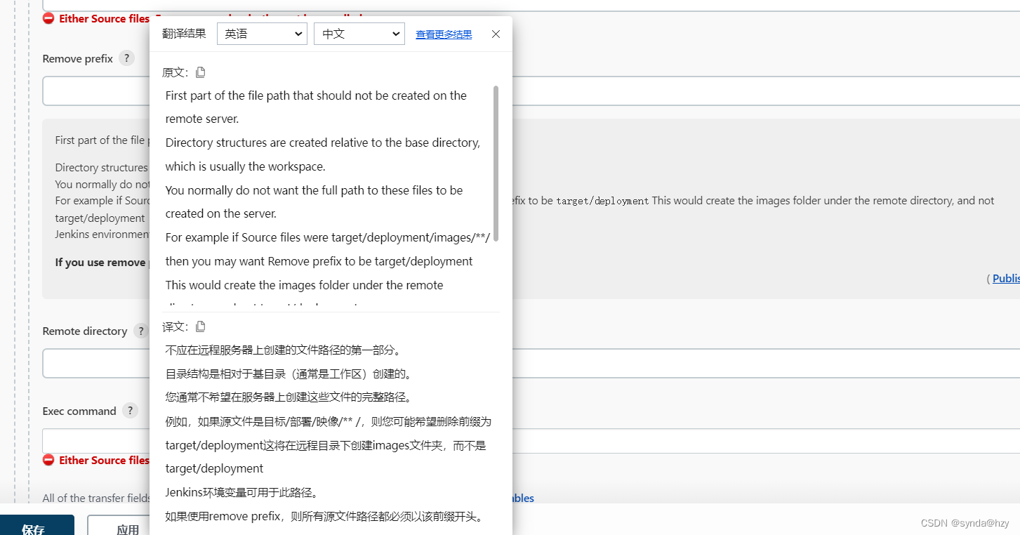The width and height of the screenshot is (1020, 535).
Task: Click the Remote directory input field
Action: tap(531, 364)
